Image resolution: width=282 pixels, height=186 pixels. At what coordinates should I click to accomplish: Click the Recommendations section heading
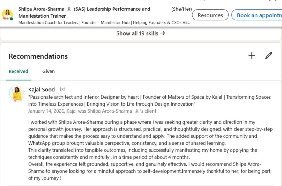[38, 56]
